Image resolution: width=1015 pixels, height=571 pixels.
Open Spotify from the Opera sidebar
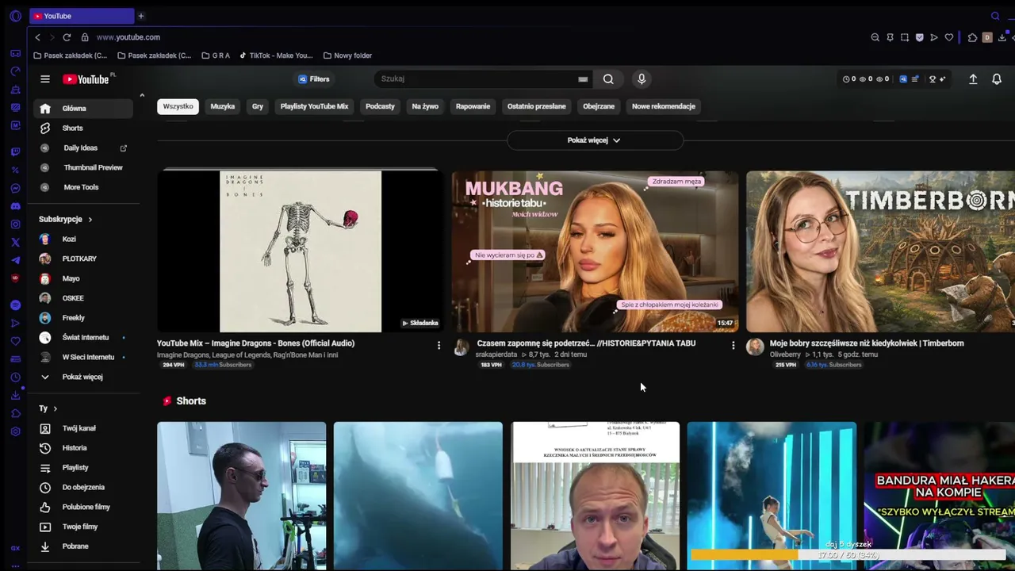[x=15, y=305]
